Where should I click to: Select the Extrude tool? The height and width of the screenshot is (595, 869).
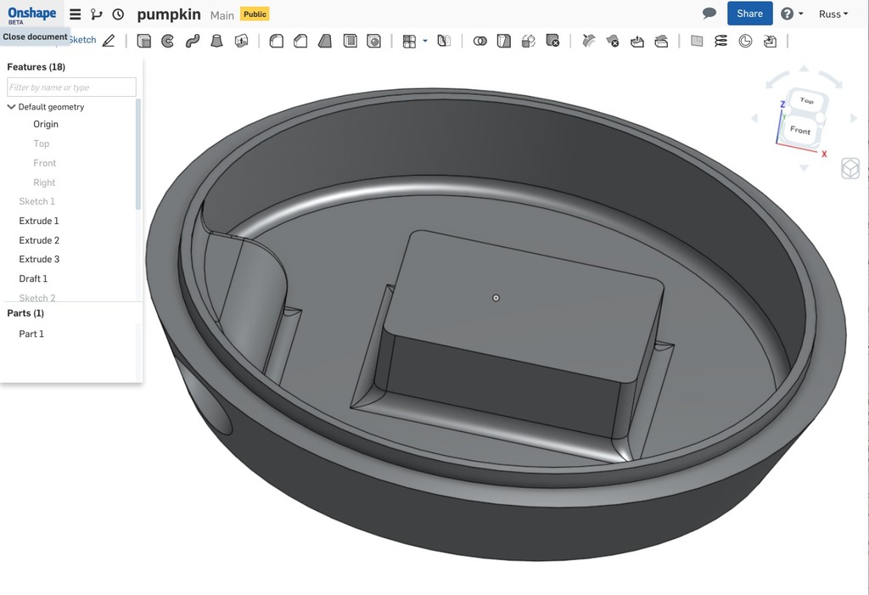click(143, 41)
